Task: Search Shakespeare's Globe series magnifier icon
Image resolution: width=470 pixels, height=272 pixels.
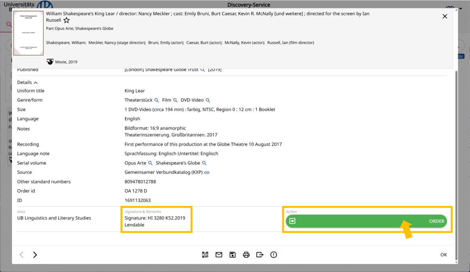Action: point(204,163)
